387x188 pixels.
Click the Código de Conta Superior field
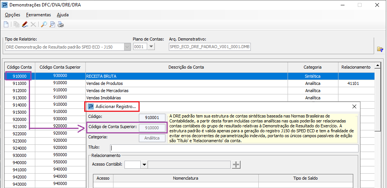[x=152, y=128]
